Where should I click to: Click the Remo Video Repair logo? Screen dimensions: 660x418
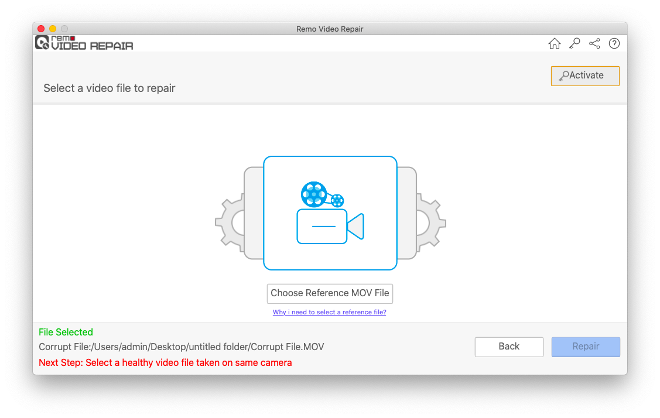pyautogui.click(x=83, y=43)
